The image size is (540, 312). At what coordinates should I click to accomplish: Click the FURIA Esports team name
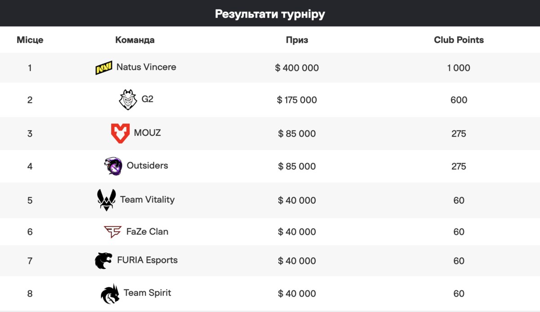point(147,260)
